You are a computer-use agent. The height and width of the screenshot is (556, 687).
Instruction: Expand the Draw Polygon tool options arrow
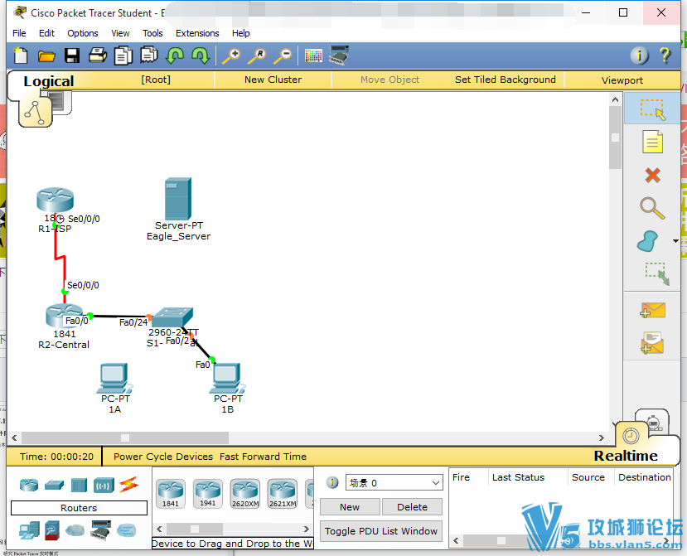point(675,241)
